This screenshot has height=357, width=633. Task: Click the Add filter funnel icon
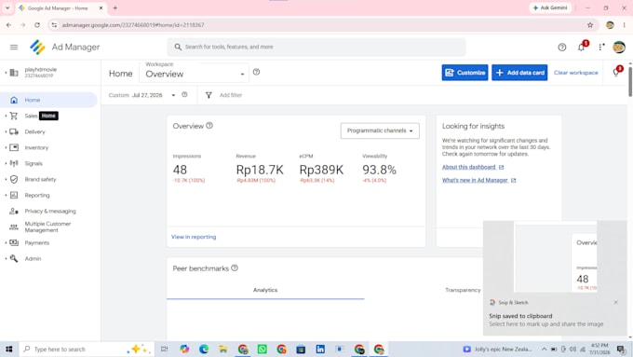209,95
